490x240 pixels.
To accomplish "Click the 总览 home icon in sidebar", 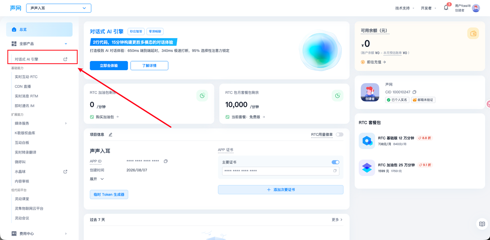I will coord(14,29).
